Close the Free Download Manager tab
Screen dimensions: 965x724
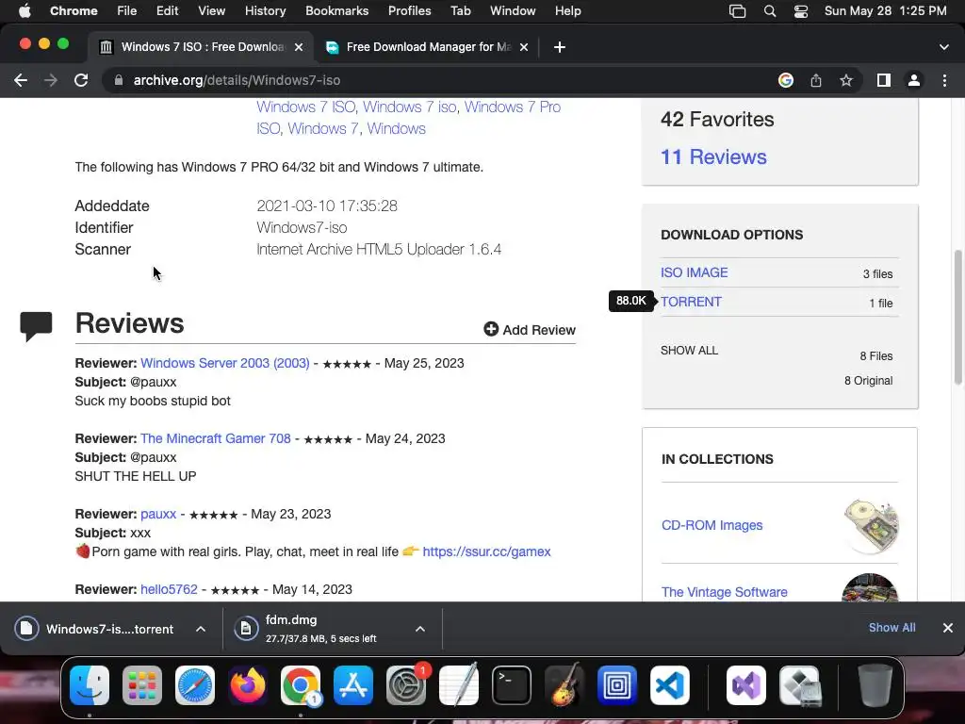[x=524, y=47]
